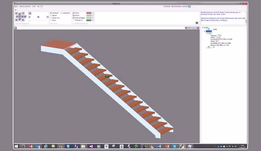Click the bottom-left view orientation icon

(16, 20)
